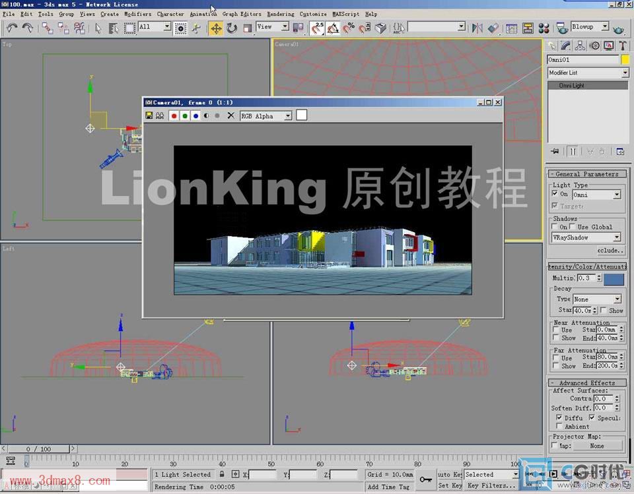Open Select by Name tool

[114, 28]
